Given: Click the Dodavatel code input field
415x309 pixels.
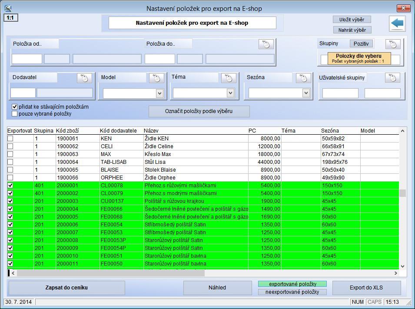Looking at the screenshot, I should point(23,93).
